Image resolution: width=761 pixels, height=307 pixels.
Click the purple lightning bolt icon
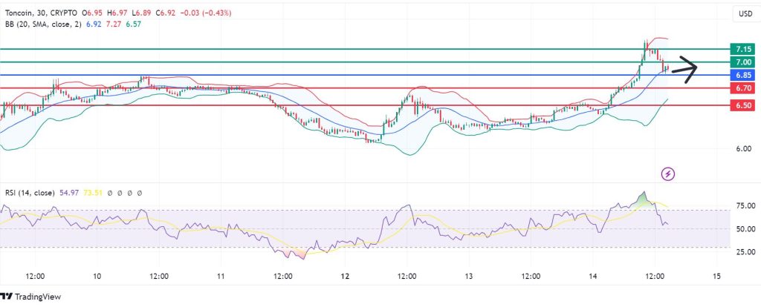[x=668, y=174]
